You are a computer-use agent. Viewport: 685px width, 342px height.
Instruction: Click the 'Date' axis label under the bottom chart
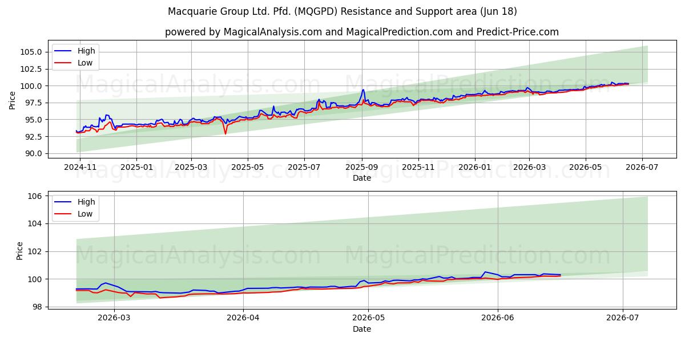[362, 329]
